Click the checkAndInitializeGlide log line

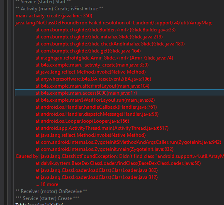pyautogui.click(x=110, y=44)
